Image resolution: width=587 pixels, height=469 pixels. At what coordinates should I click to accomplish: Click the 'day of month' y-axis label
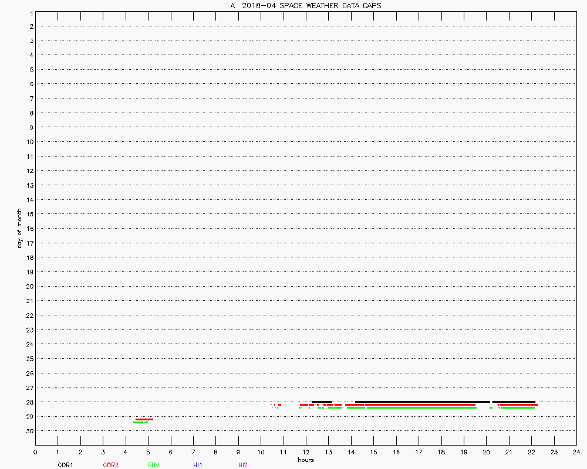pos(19,228)
